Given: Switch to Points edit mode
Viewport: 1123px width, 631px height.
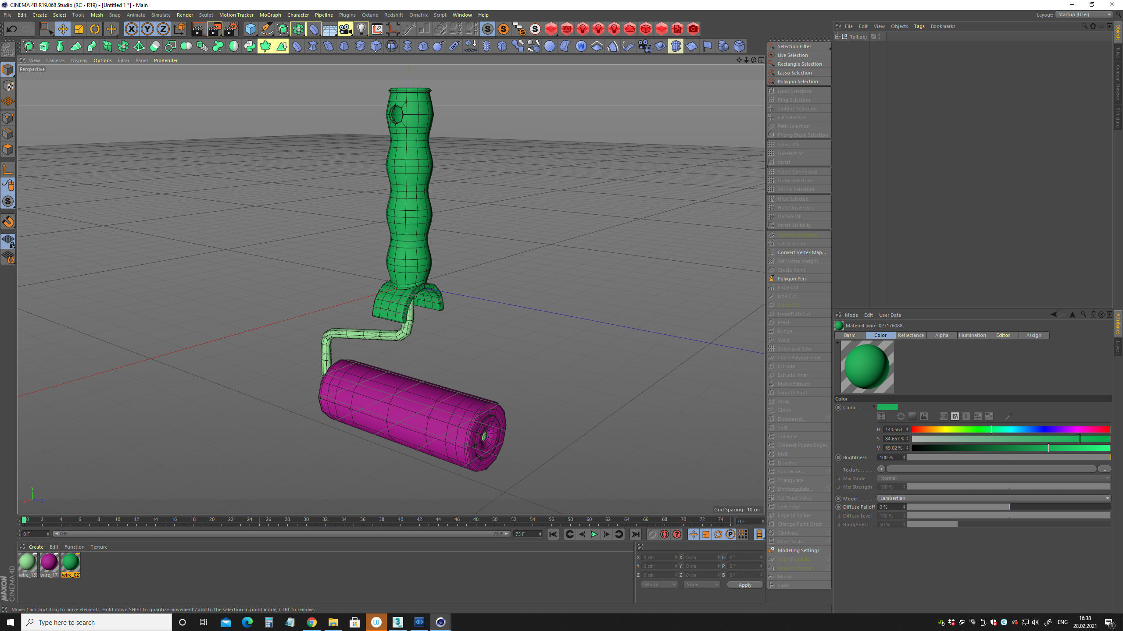Looking at the screenshot, I should tap(8, 118).
